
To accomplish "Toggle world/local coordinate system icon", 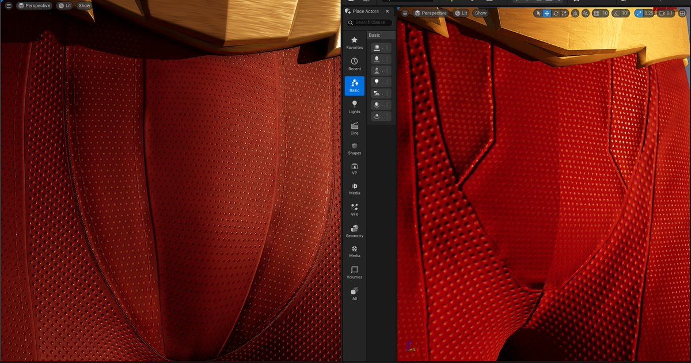I will point(576,13).
